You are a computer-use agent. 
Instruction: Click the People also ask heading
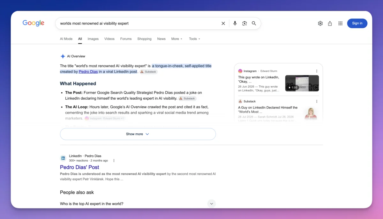(x=77, y=192)
